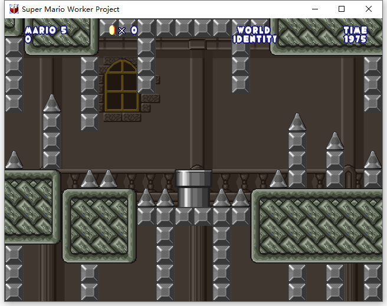Image resolution: width=387 pixels, height=306 pixels.
Task: Click the IDENTITY world name
Action: (255, 39)
